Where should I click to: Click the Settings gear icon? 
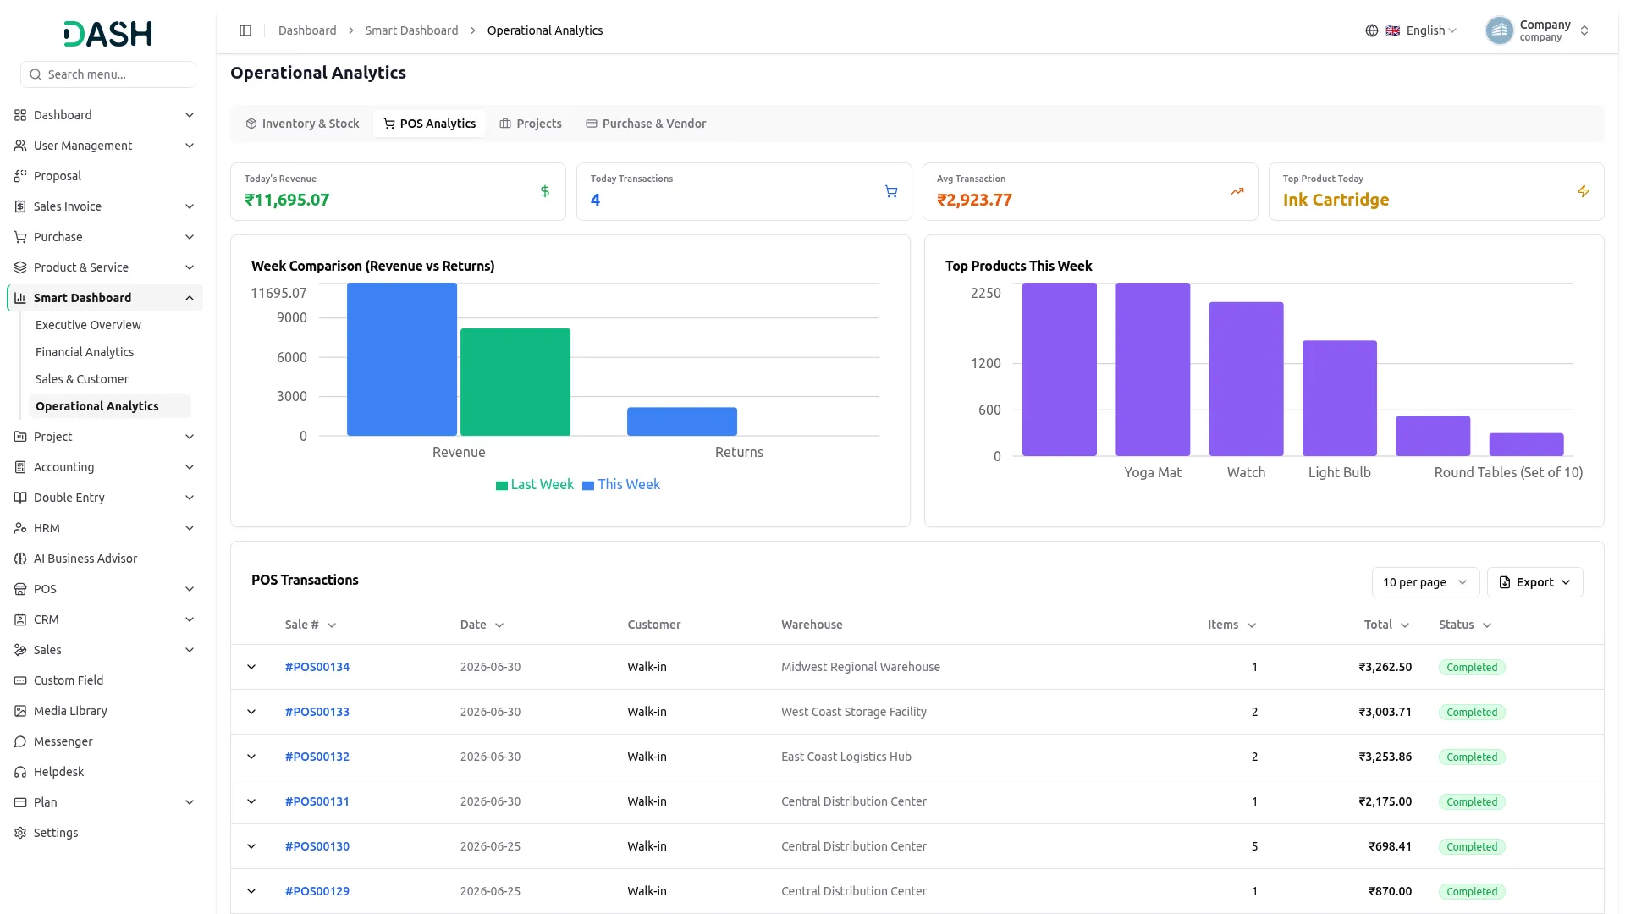pyautogui.click(x=20, y=833)
